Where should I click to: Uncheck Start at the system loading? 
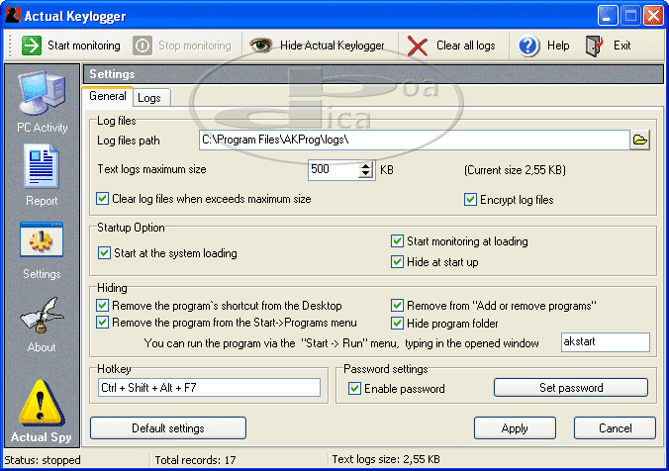click(x=104, y=253)
